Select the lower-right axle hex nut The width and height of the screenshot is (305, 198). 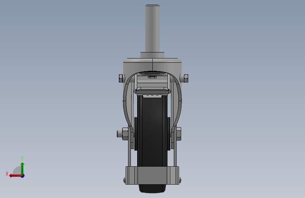179,134
